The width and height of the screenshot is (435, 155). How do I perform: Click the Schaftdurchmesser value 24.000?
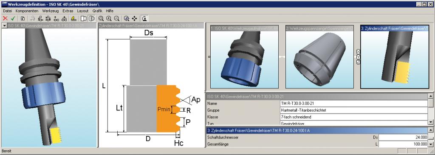[403, 137]
